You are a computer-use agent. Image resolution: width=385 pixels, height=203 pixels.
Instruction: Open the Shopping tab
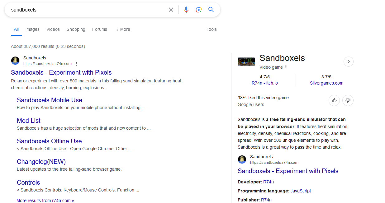76,29
